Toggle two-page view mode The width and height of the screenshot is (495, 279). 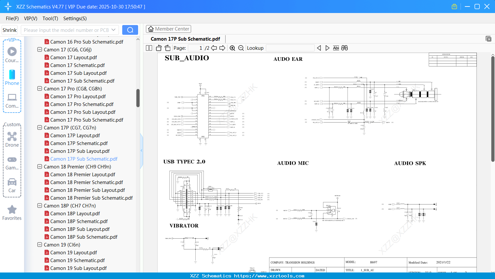coord(149,48)
